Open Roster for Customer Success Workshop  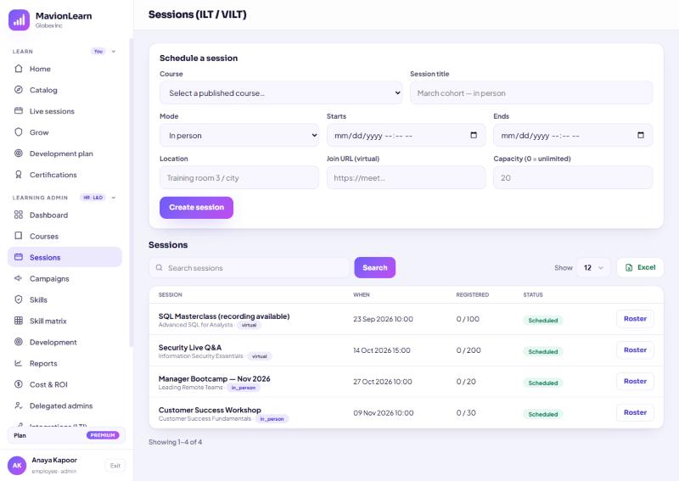tap(635, 412)
